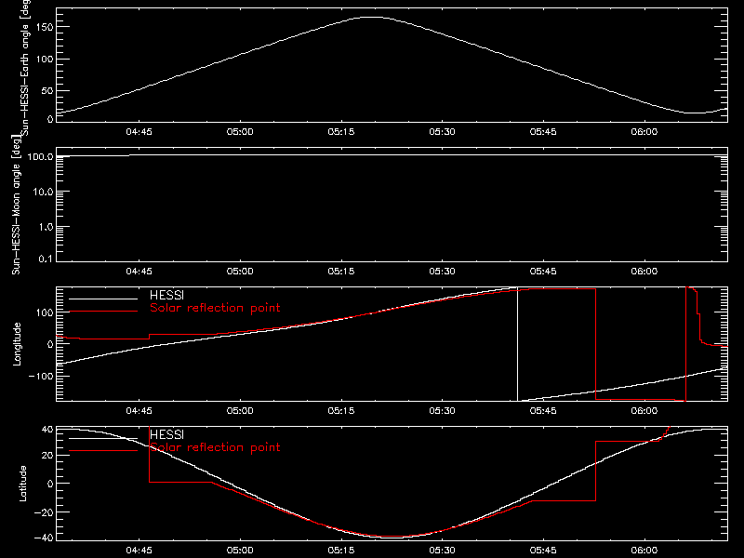Pick 05:30 label under Earth angle plot
The height and width of the screenshot is (558, 744).
(443, 132)
